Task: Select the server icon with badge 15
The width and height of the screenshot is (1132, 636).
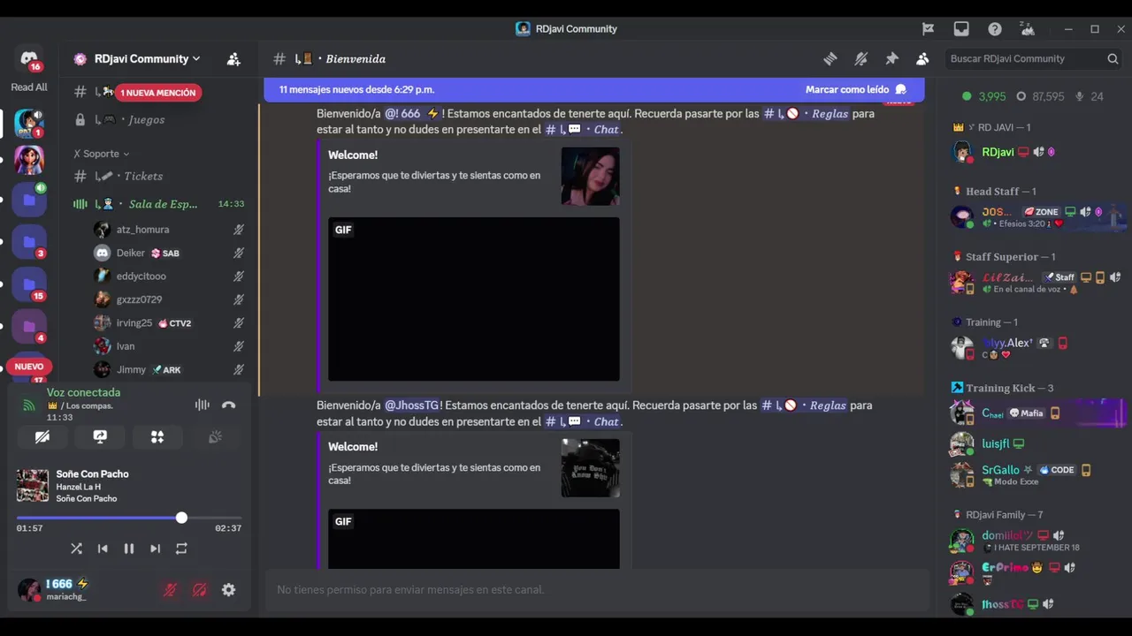Action: click(x=29, y=284)
